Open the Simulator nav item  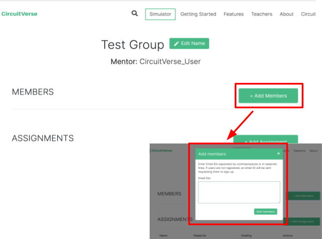coord(160,14)
